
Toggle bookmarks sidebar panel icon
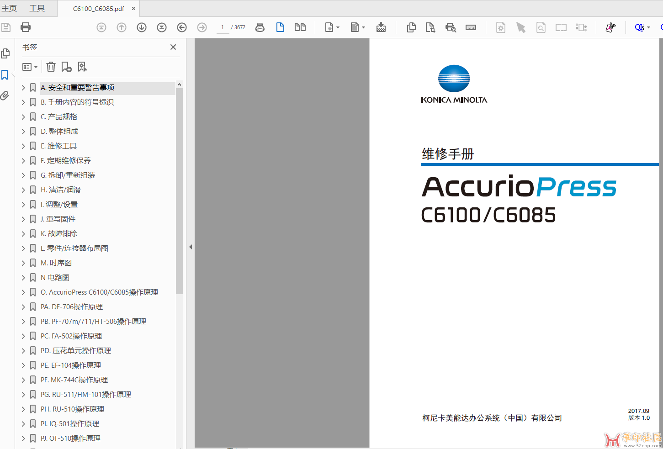(5, 75)
